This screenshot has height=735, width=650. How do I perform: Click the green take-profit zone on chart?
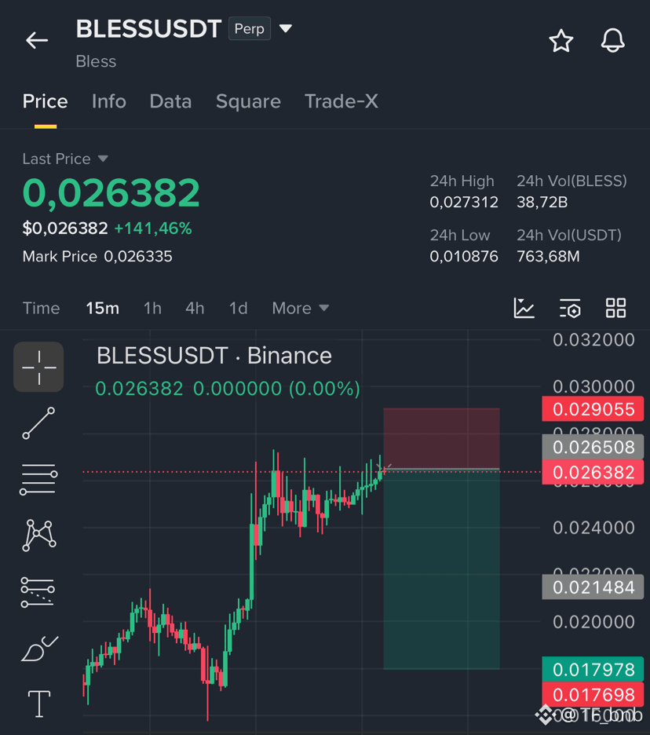[441, 569]
